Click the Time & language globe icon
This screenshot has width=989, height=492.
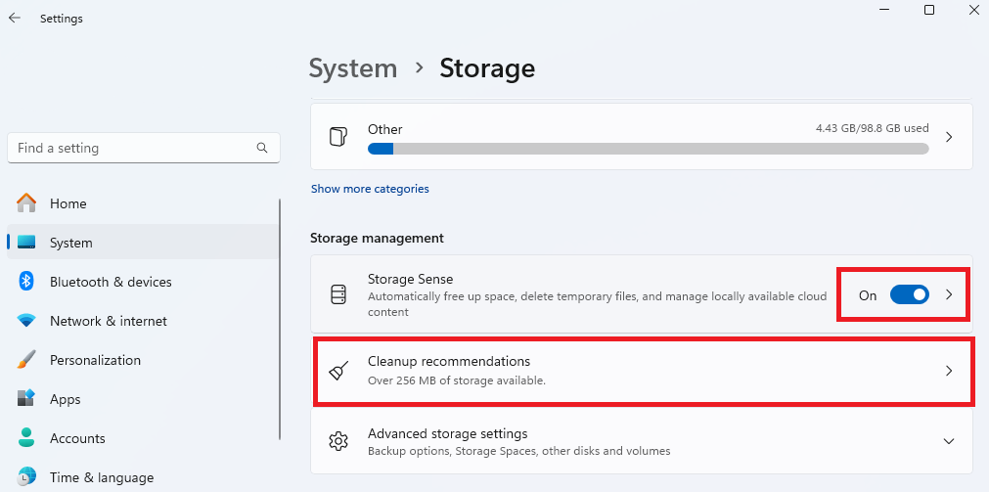[x=26, y=477]
